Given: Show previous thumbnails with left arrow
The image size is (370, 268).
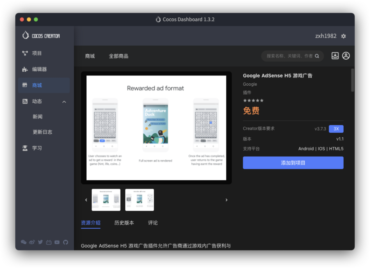Looking at the screenshot, I should click(86, 200).
